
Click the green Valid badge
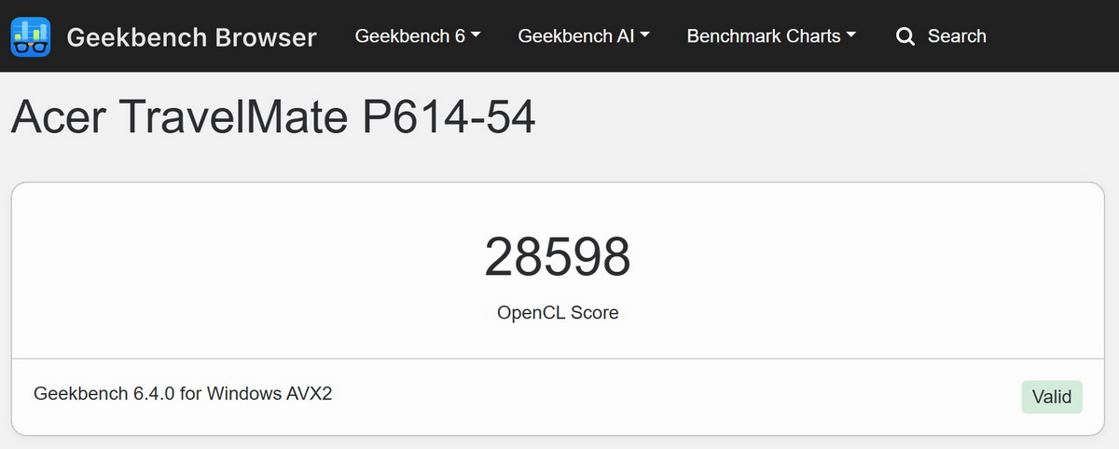[x=1052, y=397]
